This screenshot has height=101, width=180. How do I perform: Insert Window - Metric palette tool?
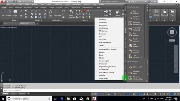coord(136,72)
